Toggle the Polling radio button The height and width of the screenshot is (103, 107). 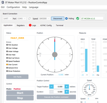[66, 19]
